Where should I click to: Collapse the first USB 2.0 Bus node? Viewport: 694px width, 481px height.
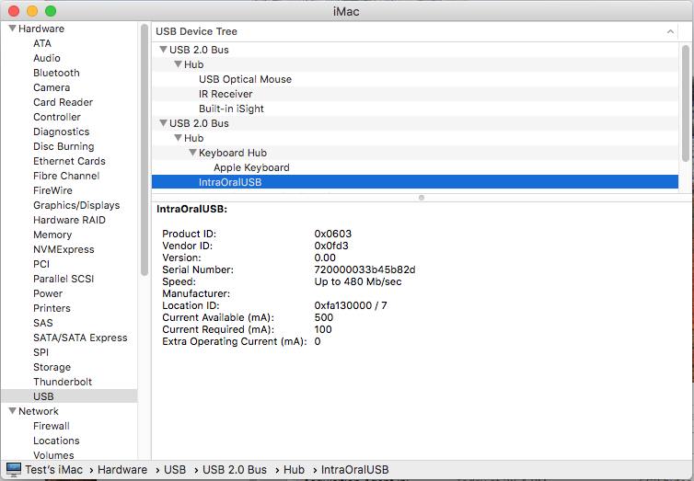tap(163, 50)
